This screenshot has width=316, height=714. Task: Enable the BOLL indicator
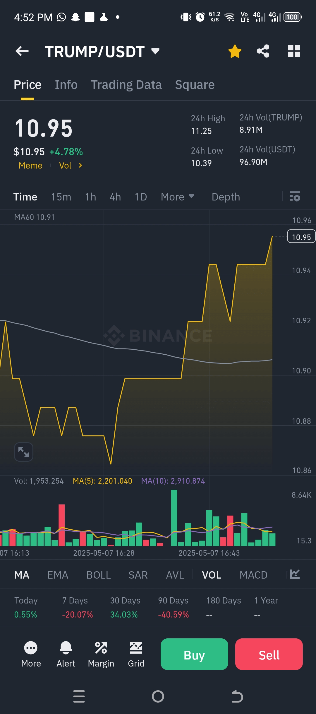(x=98, y=575)
